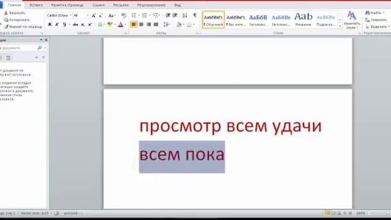Justify the text

point(156,24)
